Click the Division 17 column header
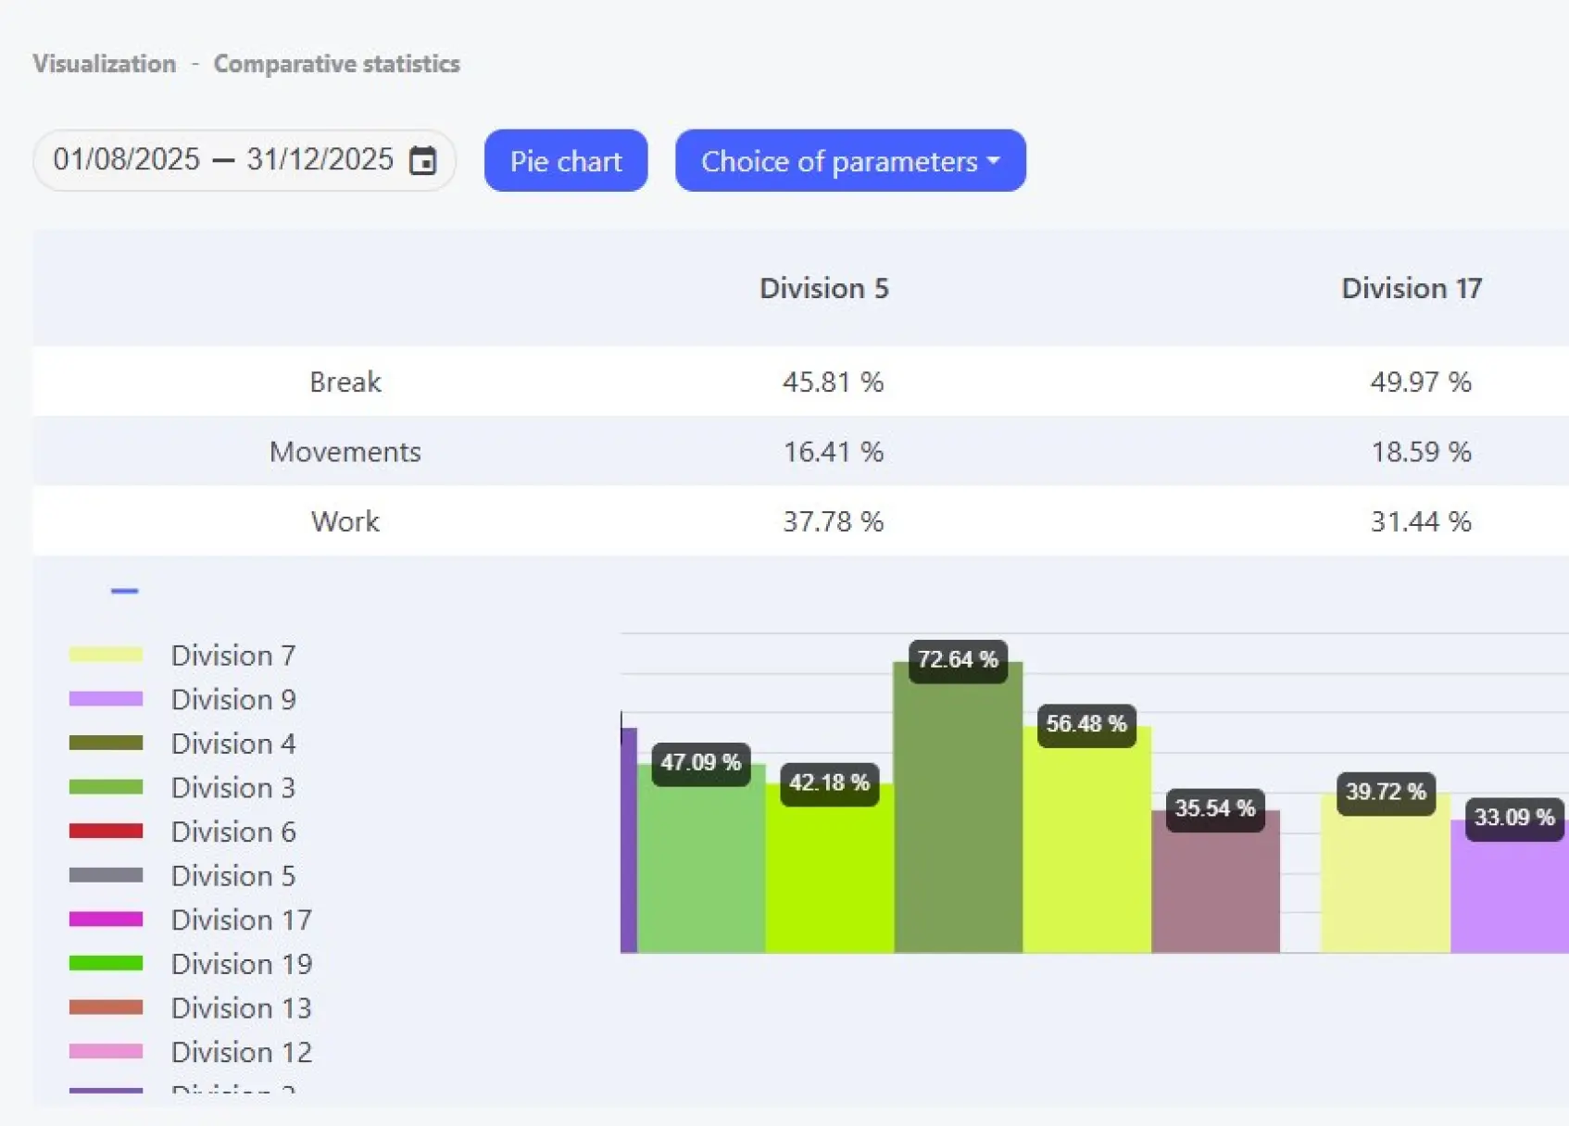This screenshot has height=1126, width=1569. click(1412, 288)
